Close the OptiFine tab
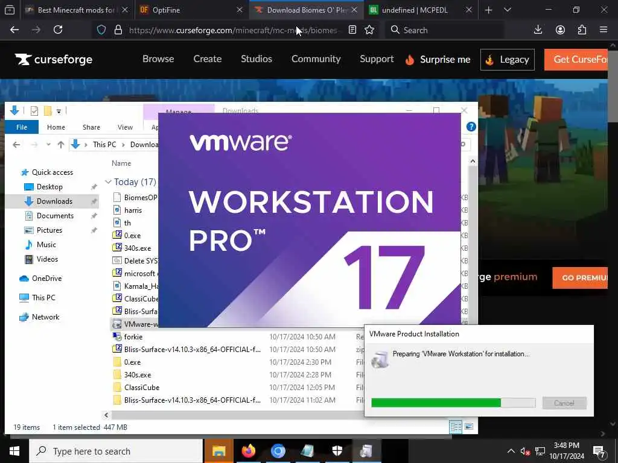Screen dimensions: 618x463 tap(239, 10)
